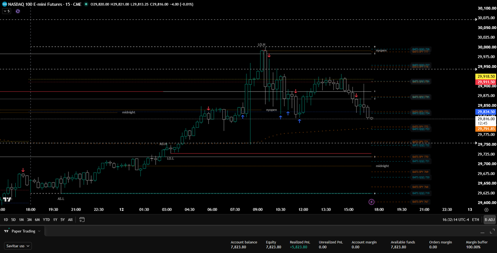Image resolution: width=497 pixels, height=253 pixels.
Task: Select the All date range
Action: point(70,220)
